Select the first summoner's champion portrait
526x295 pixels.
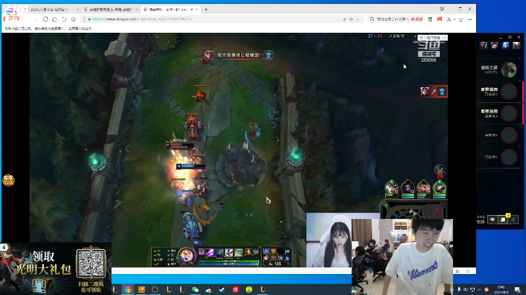pyautogui.click(x=509, y=69)
